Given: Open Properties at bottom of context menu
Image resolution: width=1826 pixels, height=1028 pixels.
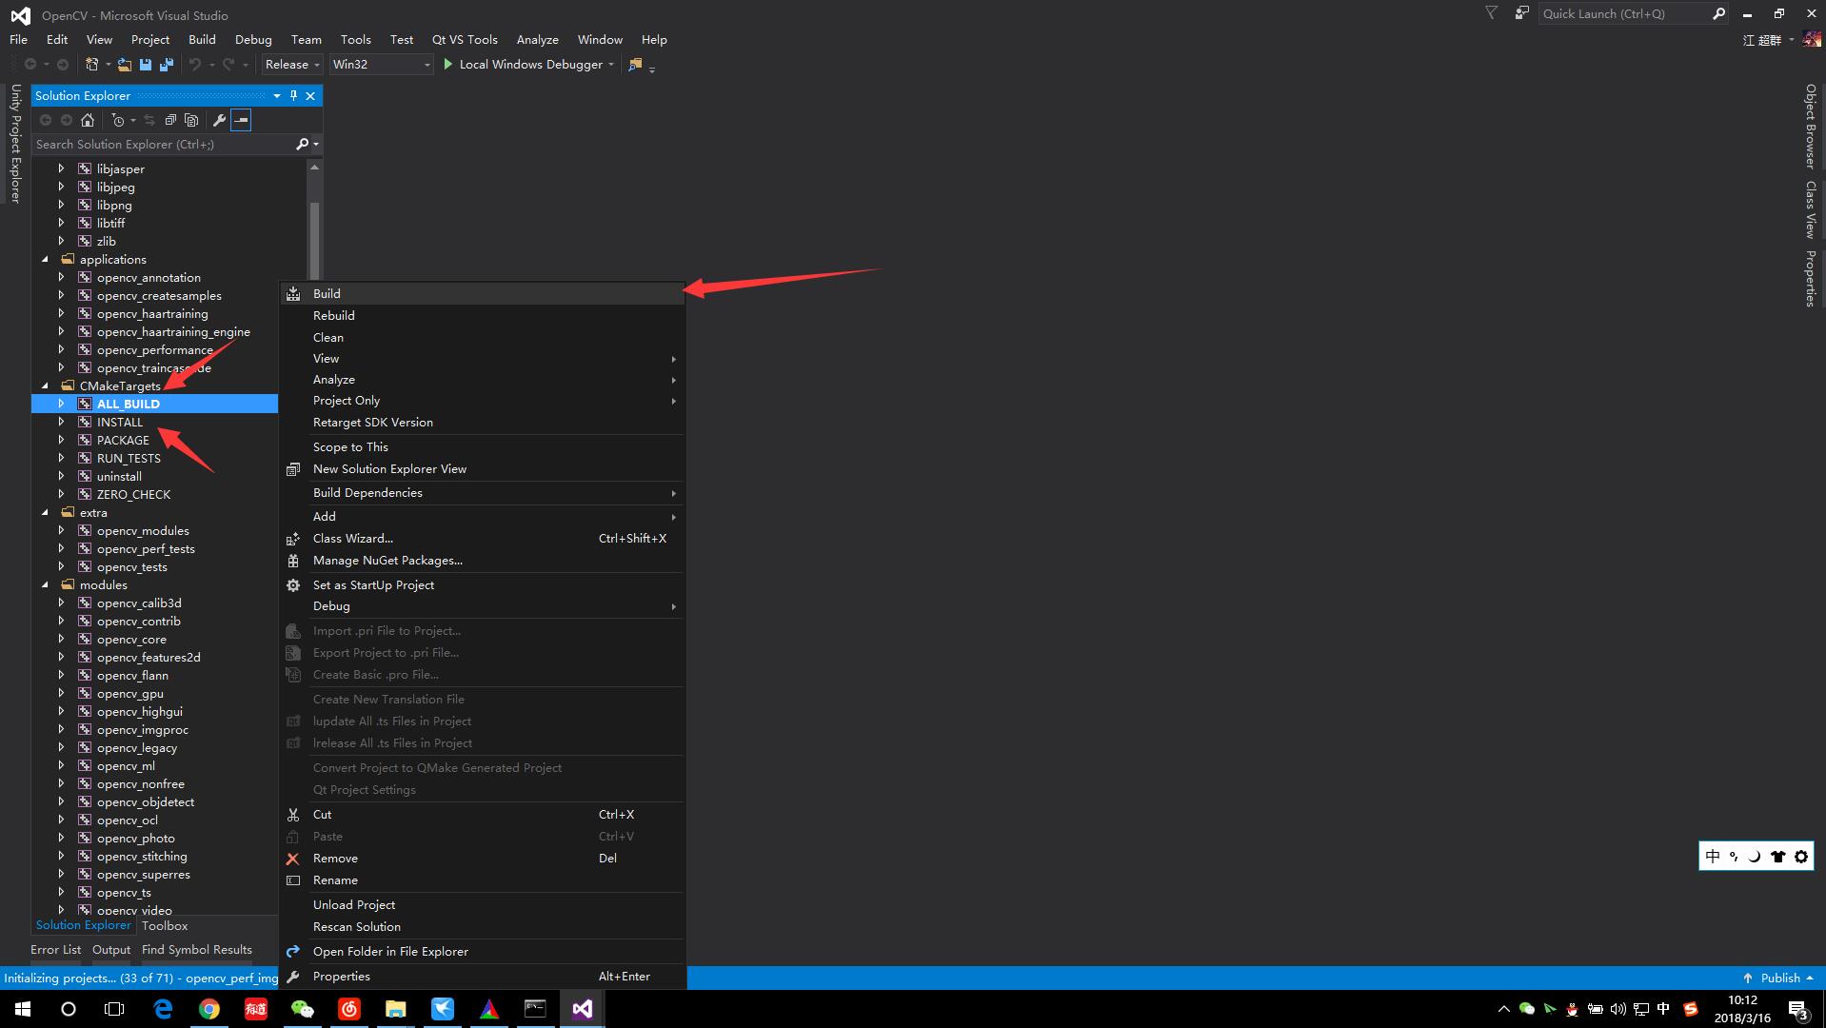Looking at the screenshot, I should pyautogui.click(x=483, y=976).
